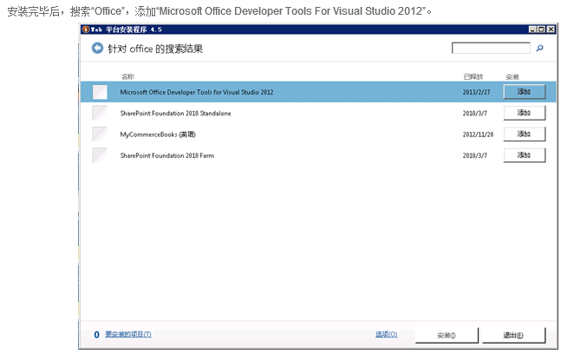Click the 安装(I) install button
The image size is (587, 354).
447,335
